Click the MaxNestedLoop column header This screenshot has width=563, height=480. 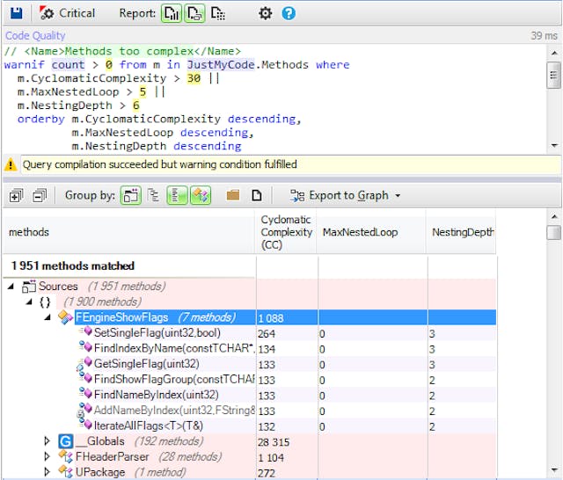(361, 232)
